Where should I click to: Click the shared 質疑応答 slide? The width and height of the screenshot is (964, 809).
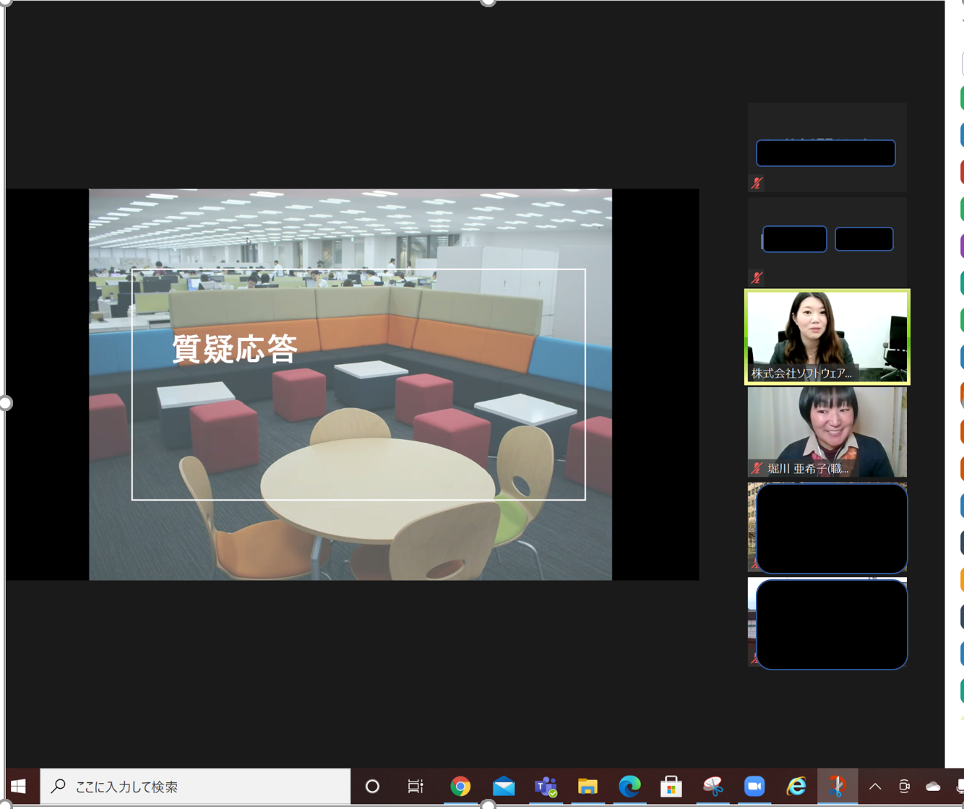pos(350,384)
